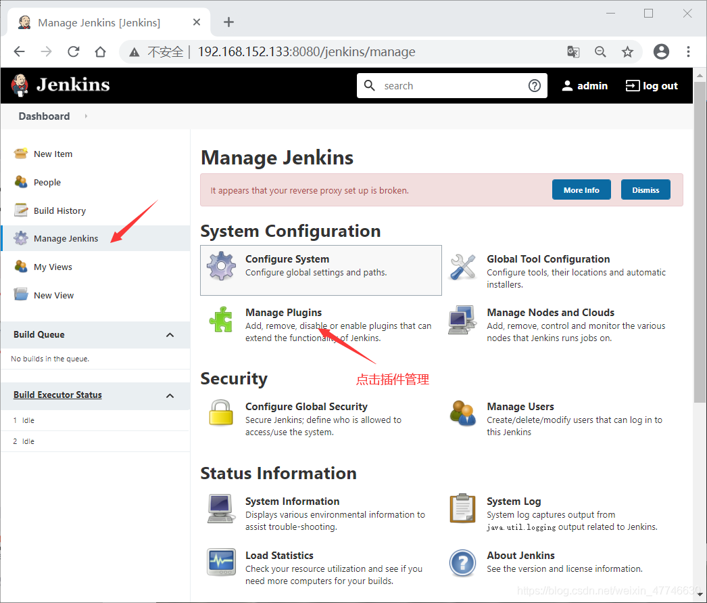This screenshot has width=707, height=603.
Task: Select the Manage Jenkins [Jenkins] browser tab
Action: coord(109,22)
